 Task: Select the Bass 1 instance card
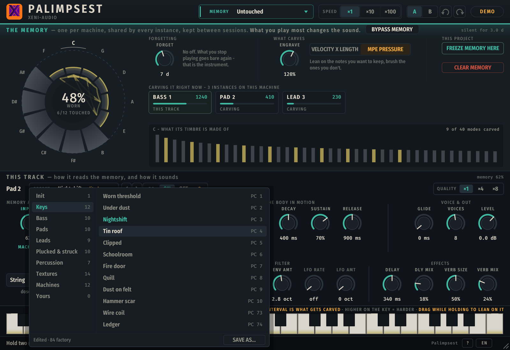click(x=180, y=102)
